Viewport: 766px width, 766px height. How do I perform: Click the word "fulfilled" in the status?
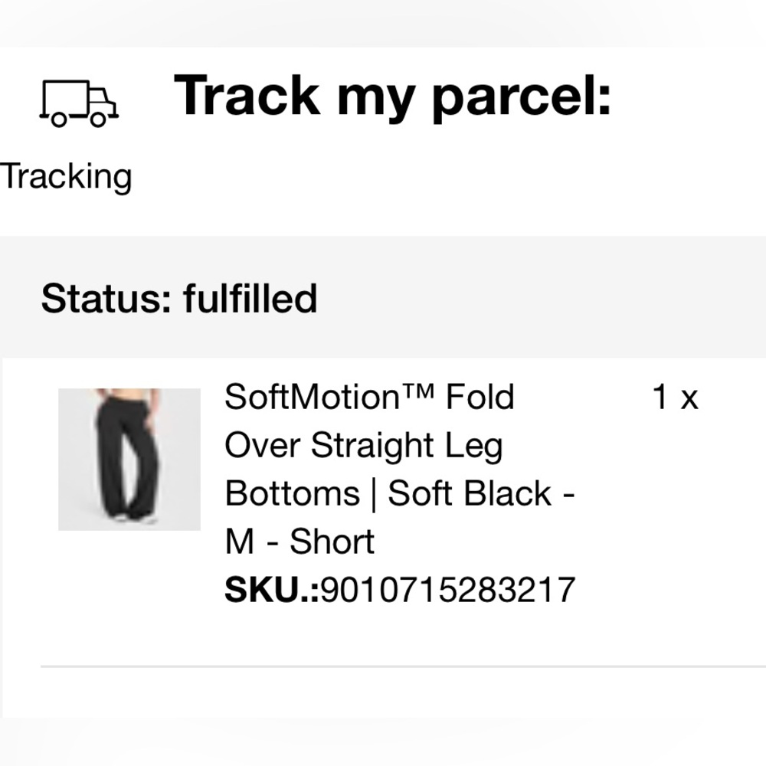[250, 298]
